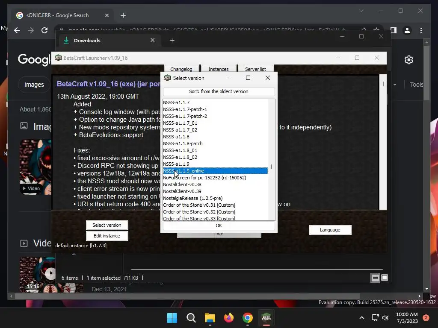Screen dimensions: 438x328
Task: Select NSSS-a1.1.7-patch-1 version entry
Action: click(215, 109)
